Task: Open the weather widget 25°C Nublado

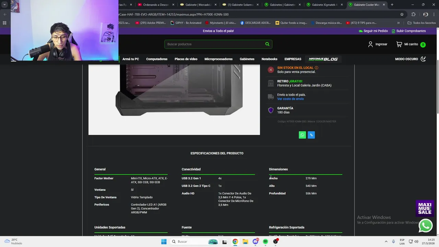Action: coord(13,242)
